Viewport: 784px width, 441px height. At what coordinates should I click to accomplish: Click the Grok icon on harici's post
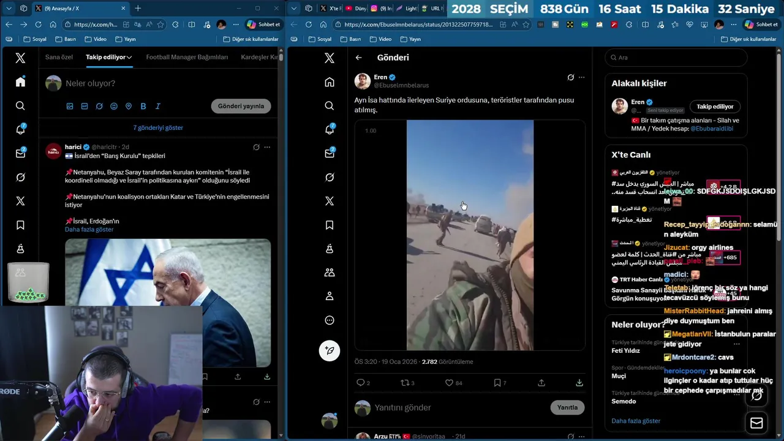click(x=256, y=147)
